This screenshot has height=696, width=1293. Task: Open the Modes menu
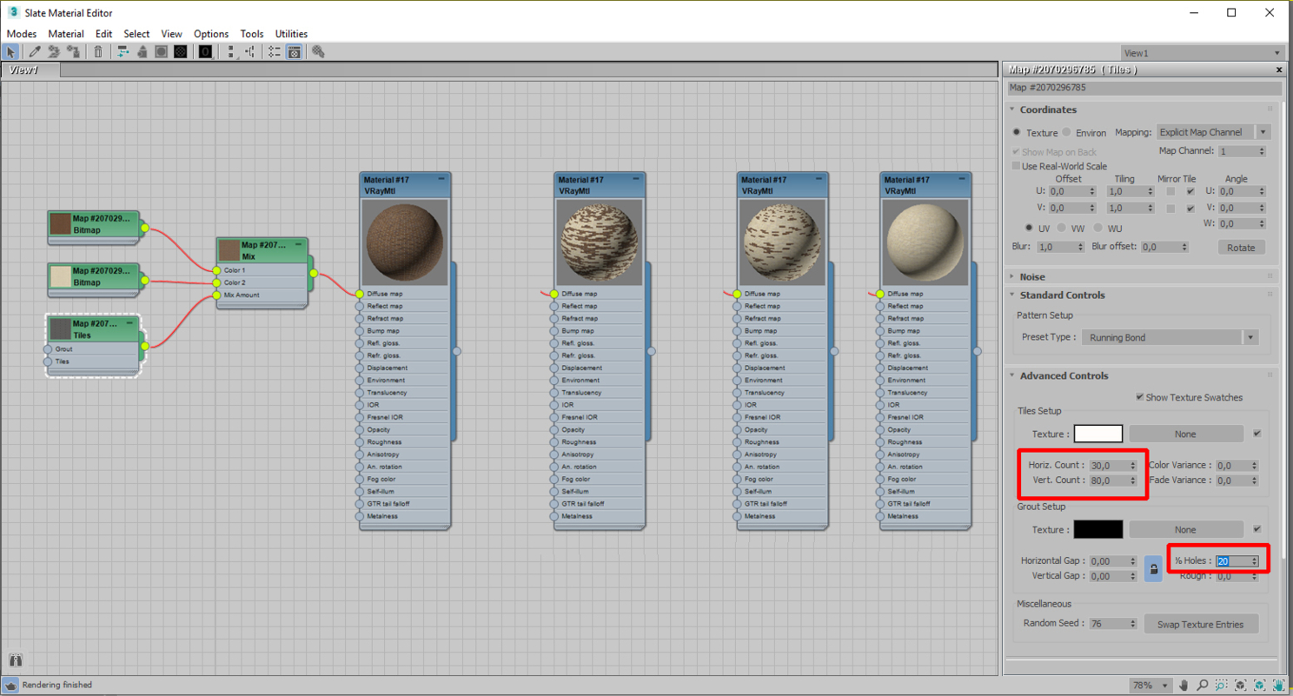pyautogui.click(x=22, y=34)
